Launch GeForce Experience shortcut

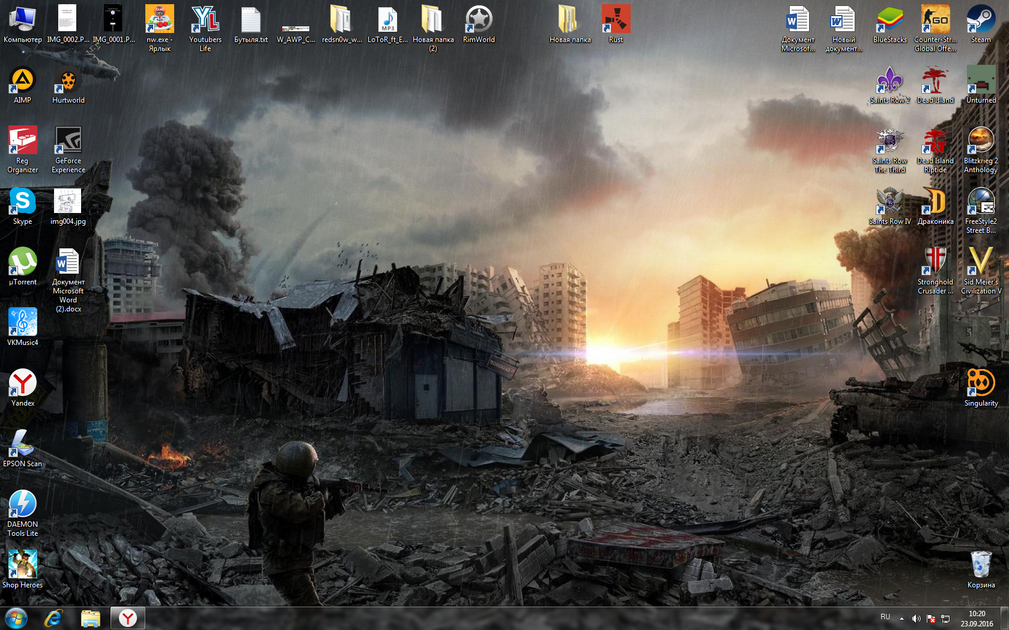click(x=68, y=150)
